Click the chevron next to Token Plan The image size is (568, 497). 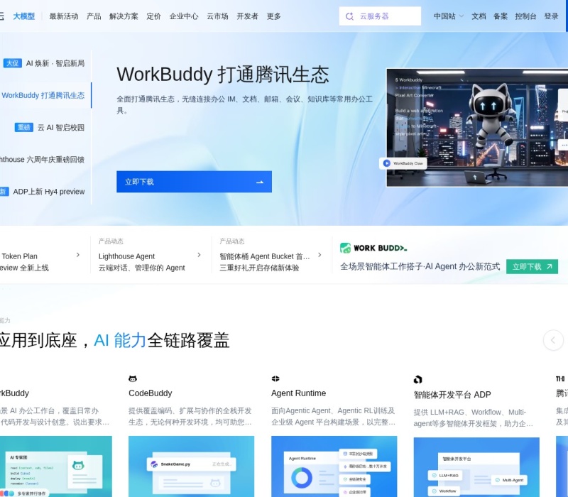coord(78,255)
